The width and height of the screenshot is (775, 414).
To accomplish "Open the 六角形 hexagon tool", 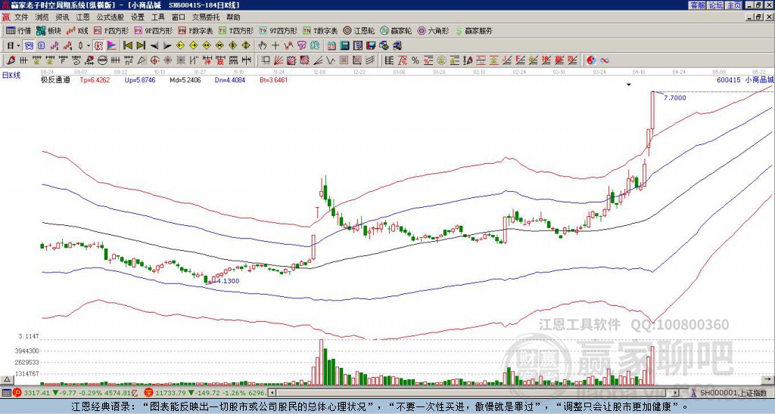I will click(x=433, y=30).
